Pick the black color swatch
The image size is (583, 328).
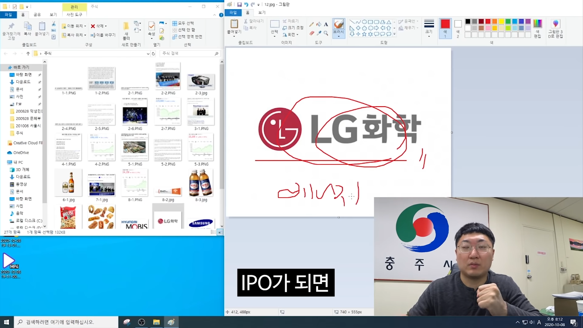[468, 21]
